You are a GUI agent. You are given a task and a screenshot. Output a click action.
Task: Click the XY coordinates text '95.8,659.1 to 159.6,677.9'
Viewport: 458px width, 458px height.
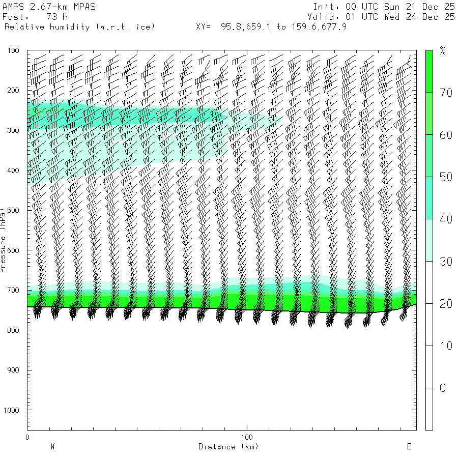[283, 27]
